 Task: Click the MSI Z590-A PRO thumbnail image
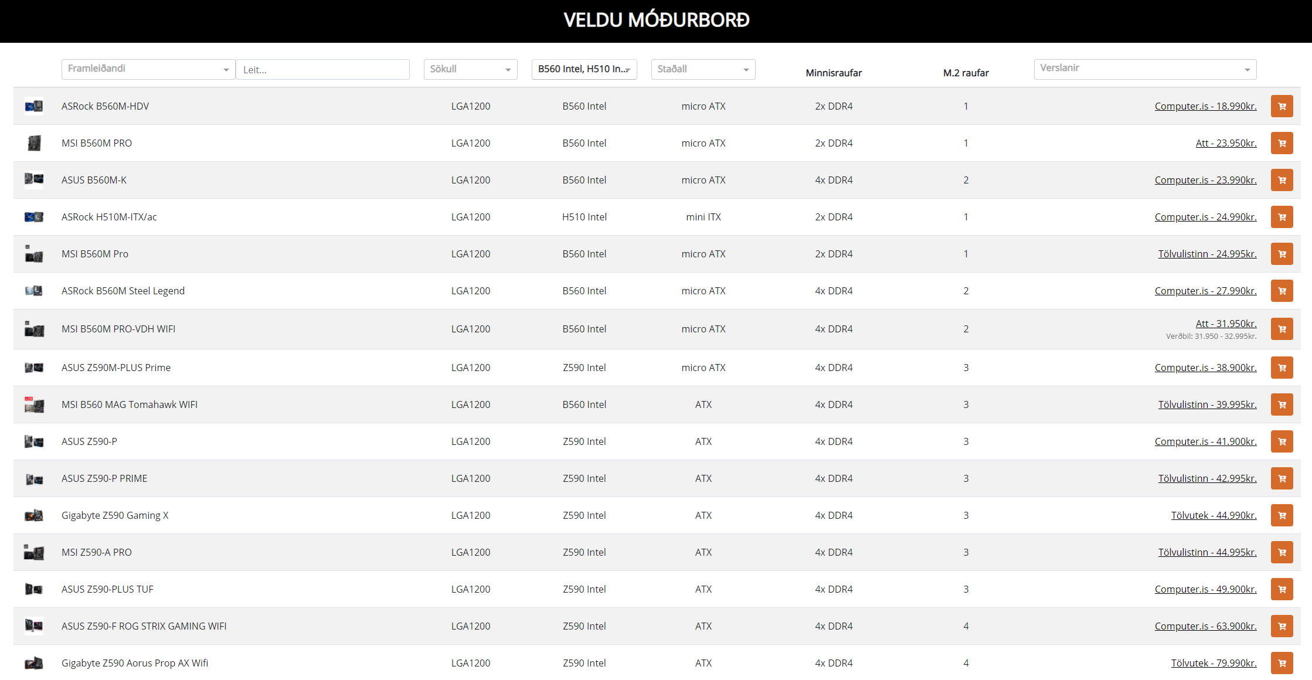pos(34,552)
